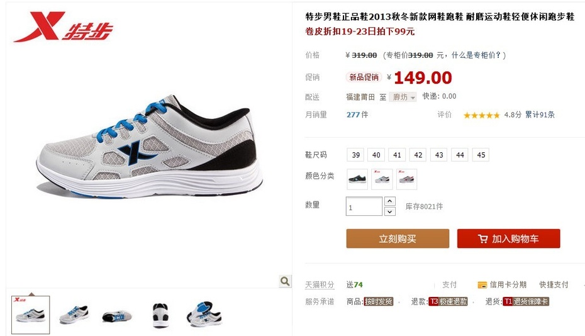This screenshot has height=336, width=585.
Task: Increase quantity with the up arrow
Action: click(x=389, y=201)
